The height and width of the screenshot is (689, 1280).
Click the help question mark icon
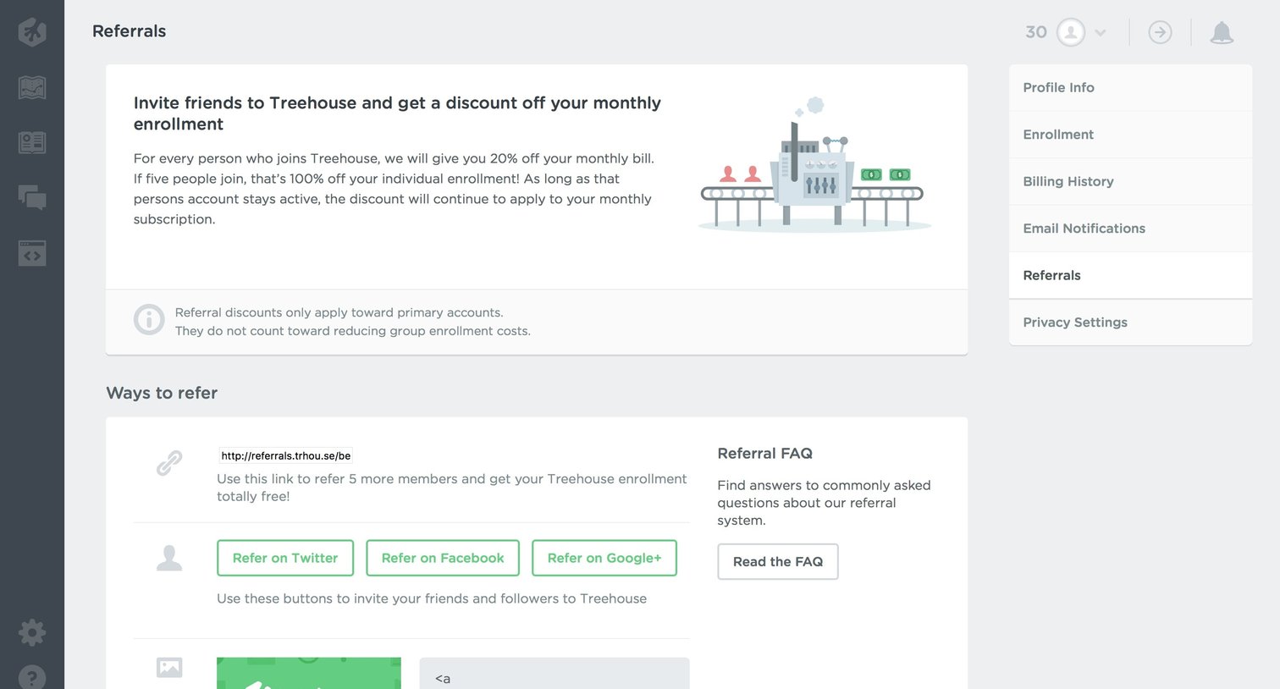point(32,677)
